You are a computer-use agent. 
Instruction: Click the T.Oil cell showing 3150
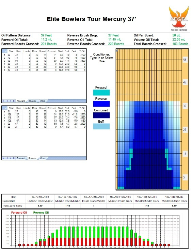click(82, 121)
